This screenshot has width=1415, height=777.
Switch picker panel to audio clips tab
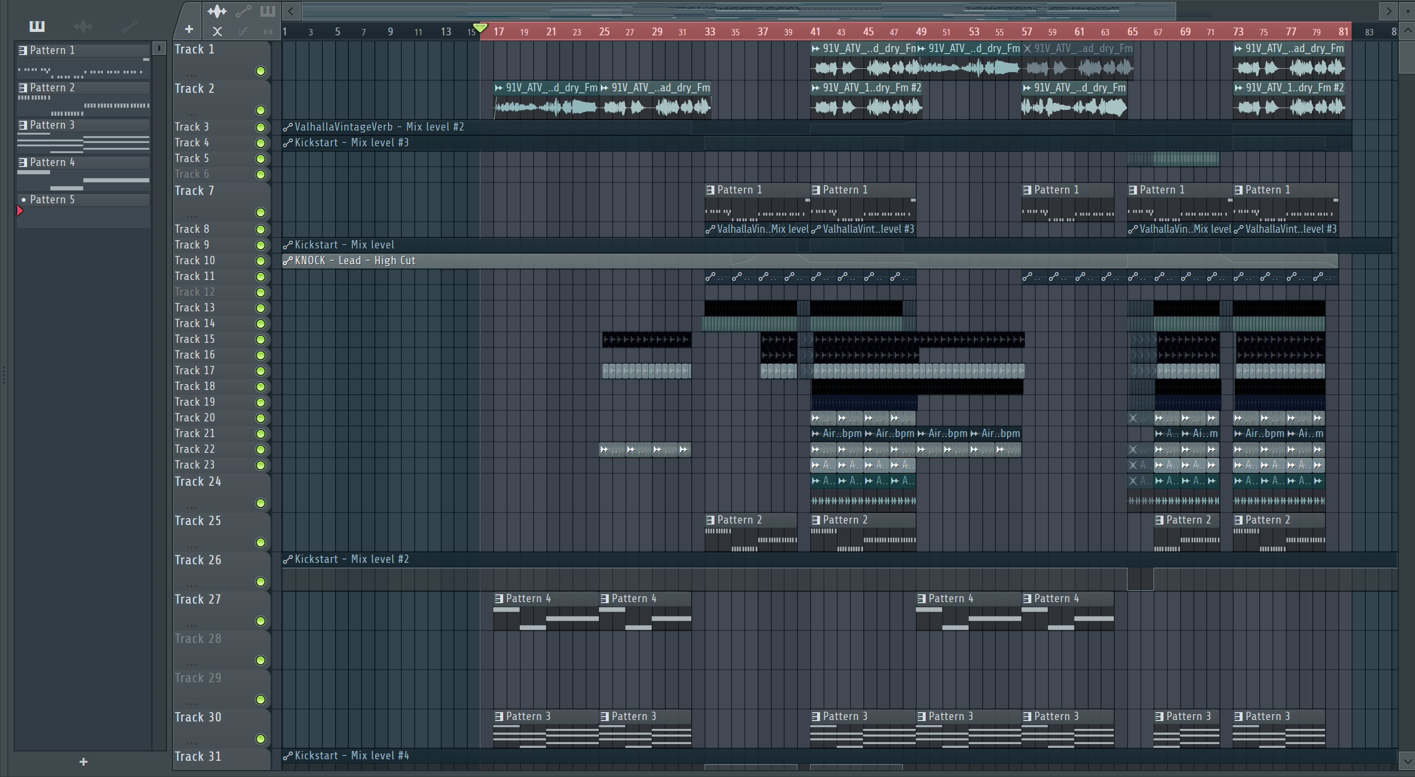(83, 26)
